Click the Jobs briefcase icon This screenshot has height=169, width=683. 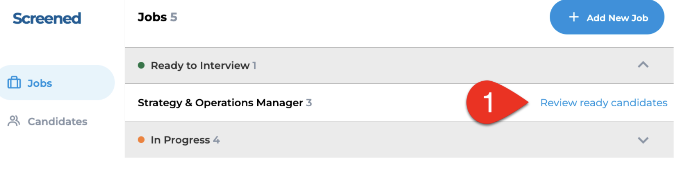pos(14,83)
